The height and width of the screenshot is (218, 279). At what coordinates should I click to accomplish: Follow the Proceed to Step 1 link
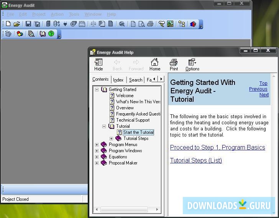pos(217,147)
